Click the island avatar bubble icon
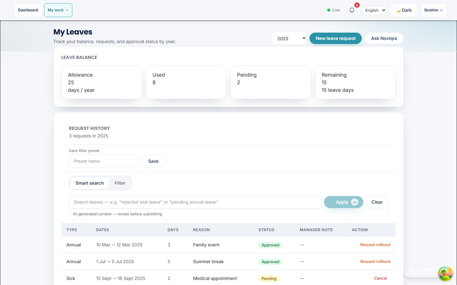The width and height of the screenshot is (457, 285). click(446, 274)
